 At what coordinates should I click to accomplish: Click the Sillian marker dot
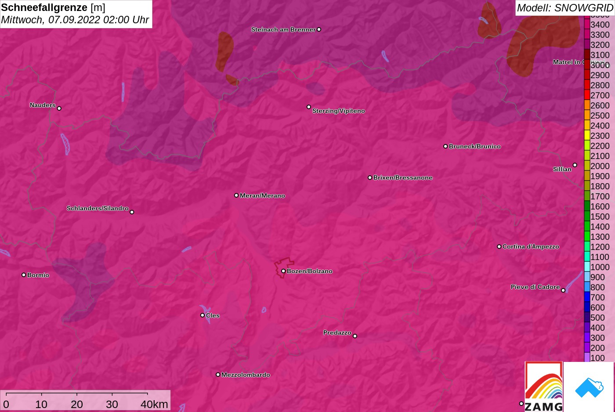pos(575,165)
